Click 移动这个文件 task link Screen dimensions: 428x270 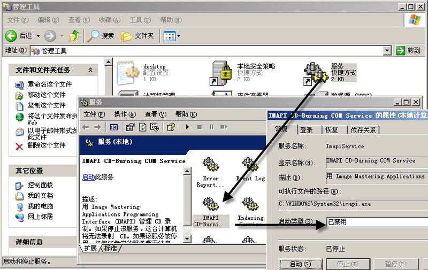click(x=47, y=95)
